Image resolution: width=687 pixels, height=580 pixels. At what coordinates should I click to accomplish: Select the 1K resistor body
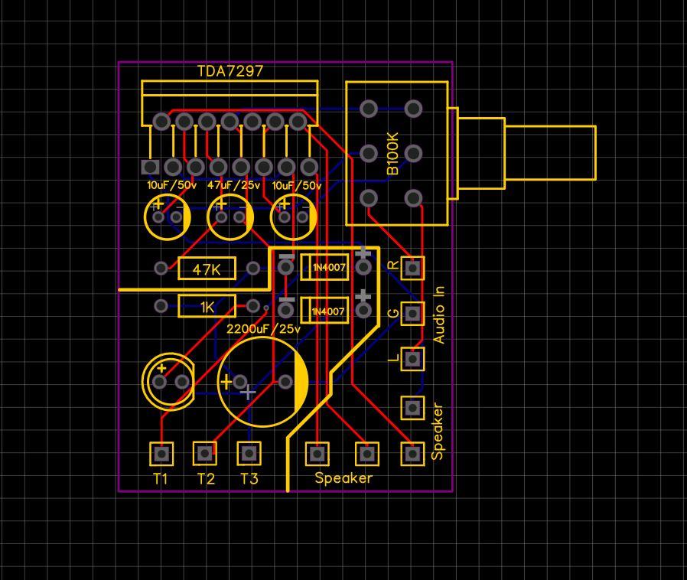click(207, 306)
